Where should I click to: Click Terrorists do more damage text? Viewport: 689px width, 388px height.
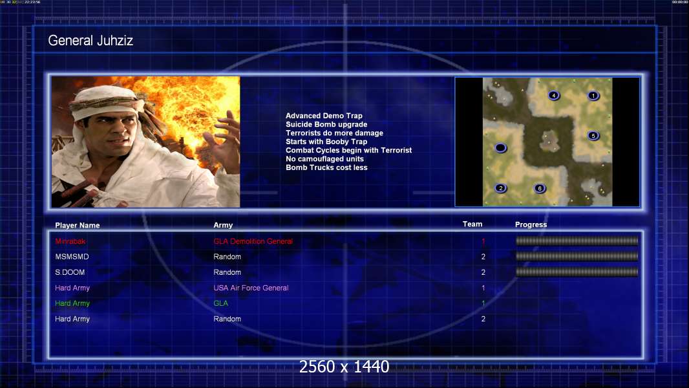334,133
